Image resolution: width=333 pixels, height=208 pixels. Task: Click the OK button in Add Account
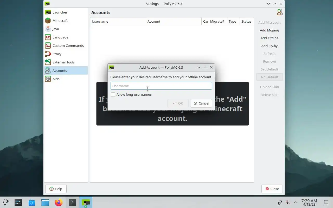coord(178,103)
